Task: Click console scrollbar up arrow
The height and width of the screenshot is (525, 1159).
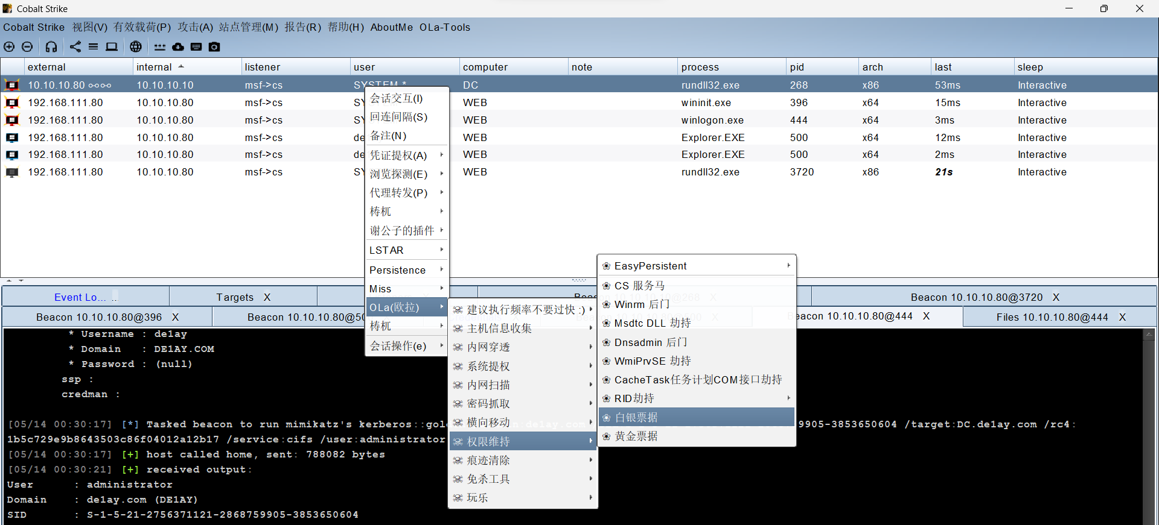Action: pos(1149,334)
